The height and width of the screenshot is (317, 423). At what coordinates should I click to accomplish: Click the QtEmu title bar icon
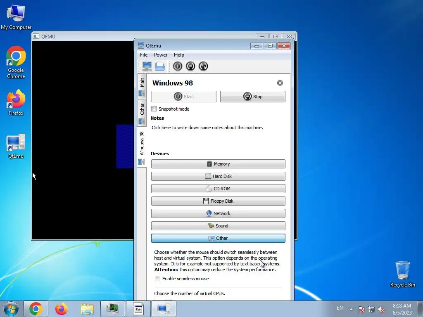pyautogui.click(x=141, y=45)
